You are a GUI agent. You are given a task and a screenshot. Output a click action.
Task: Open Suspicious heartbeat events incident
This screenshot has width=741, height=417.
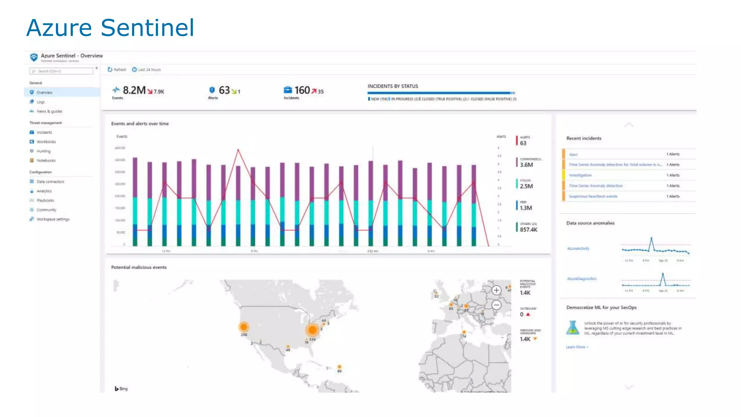(593, 197)
